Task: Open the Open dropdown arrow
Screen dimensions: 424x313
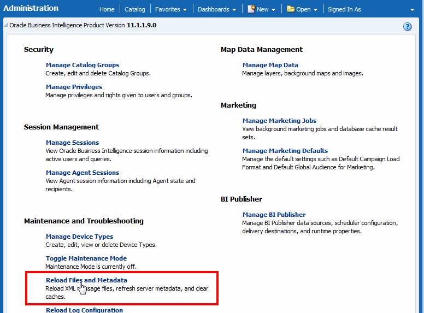Action: coord(315,10)
